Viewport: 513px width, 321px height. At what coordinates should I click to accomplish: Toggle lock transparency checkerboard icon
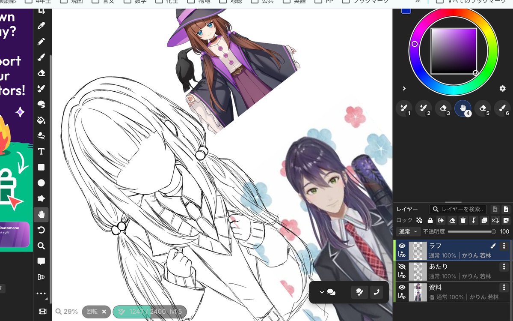pos(419,220)
